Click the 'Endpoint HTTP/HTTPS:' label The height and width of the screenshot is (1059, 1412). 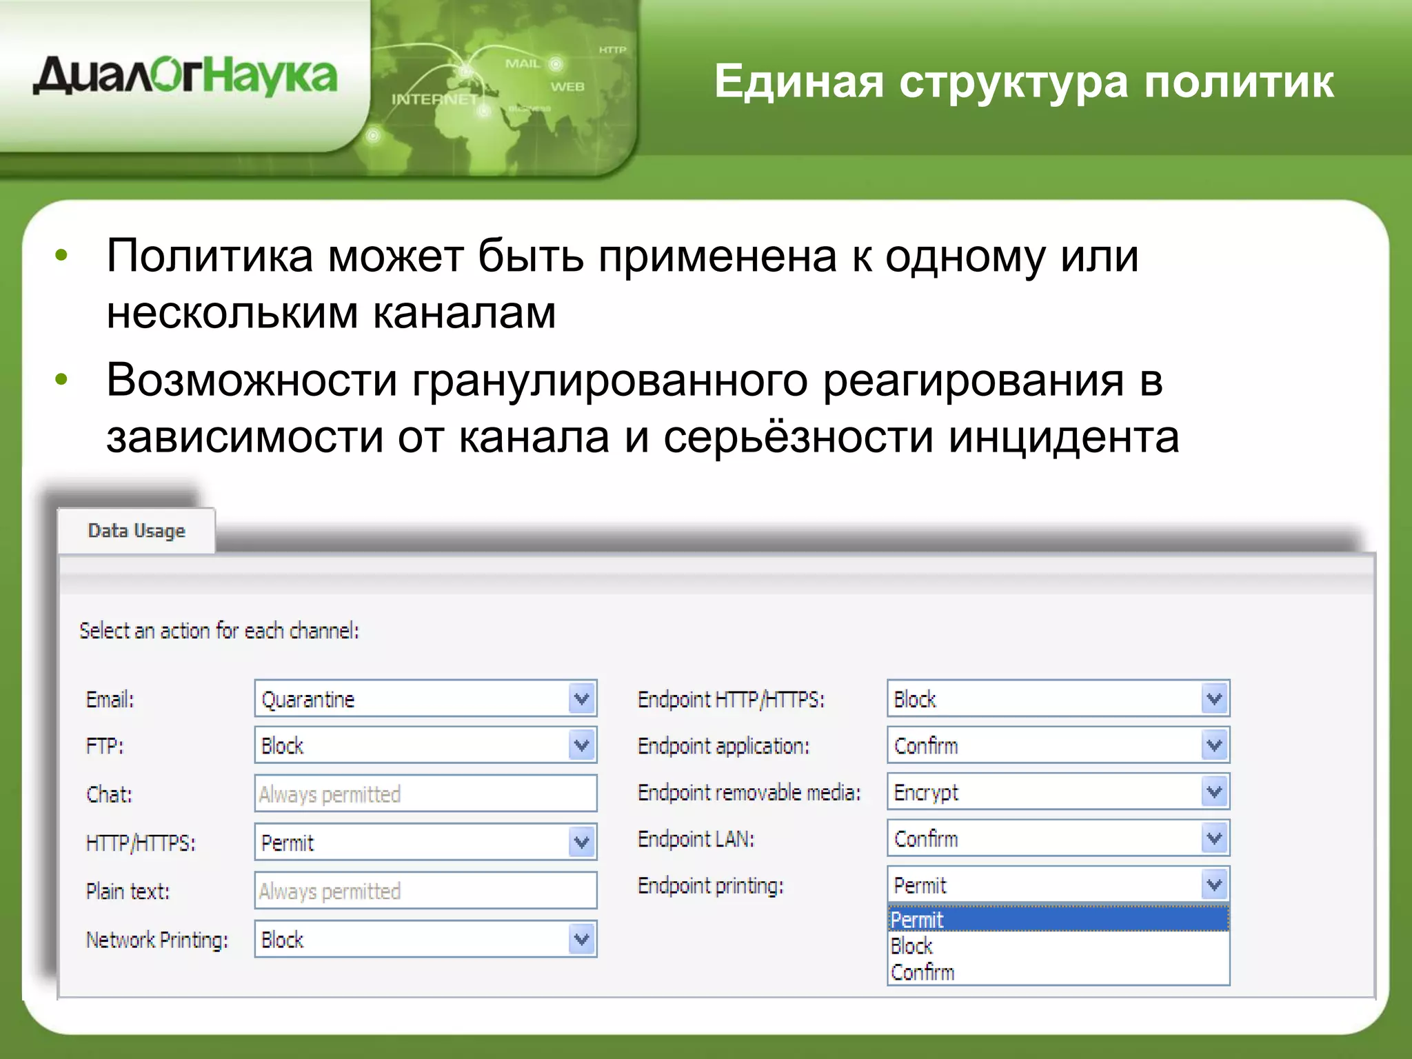click(731, 699)
